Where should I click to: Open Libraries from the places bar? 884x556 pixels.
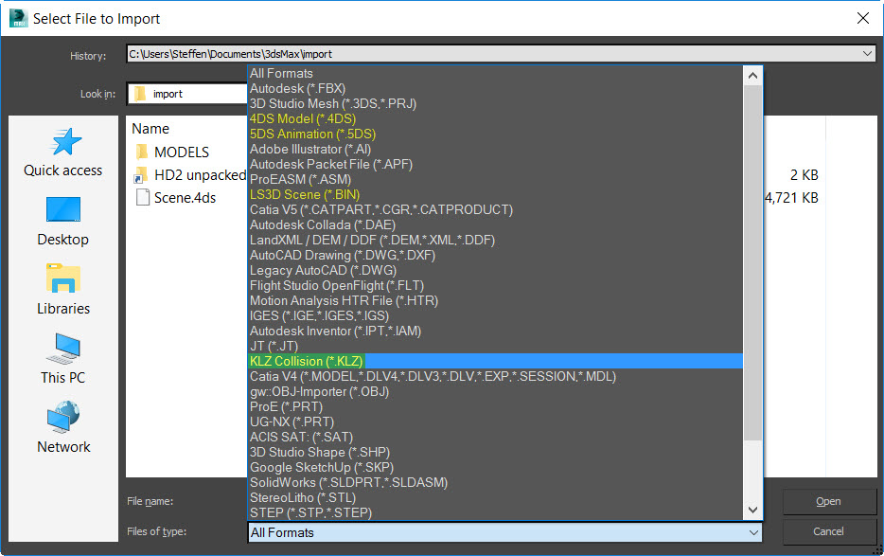pyautogui.click(x=62, y=290)
